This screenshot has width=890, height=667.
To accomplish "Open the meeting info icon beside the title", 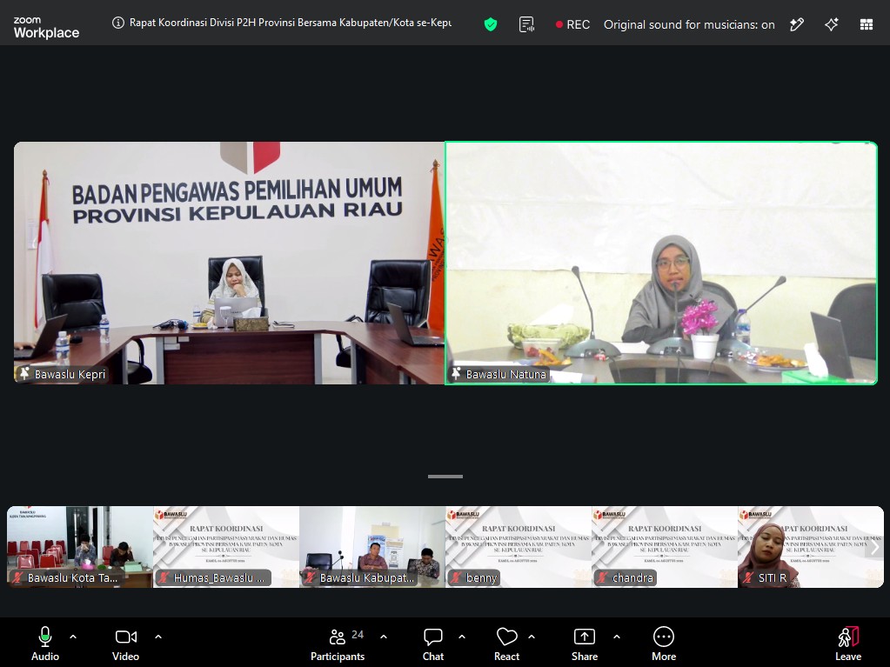I will pyautogui.click(x=118, y=23).
